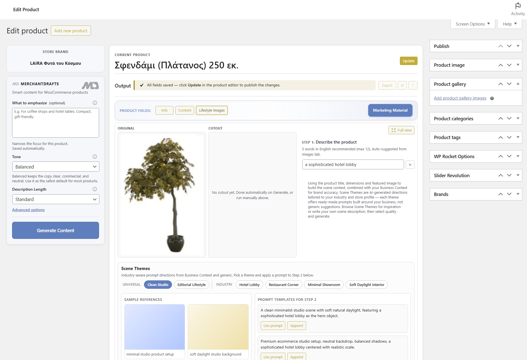This screenshot has width=527, height=360.
Task: Use prompt for clean minimalist studio scene
Action: [273, 326]
